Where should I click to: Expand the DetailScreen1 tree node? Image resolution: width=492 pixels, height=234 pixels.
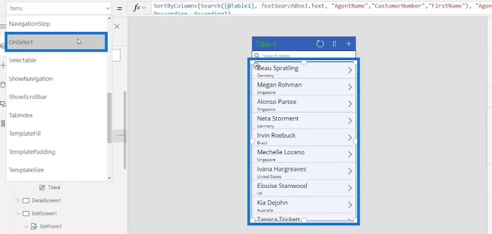click(18, 200)
